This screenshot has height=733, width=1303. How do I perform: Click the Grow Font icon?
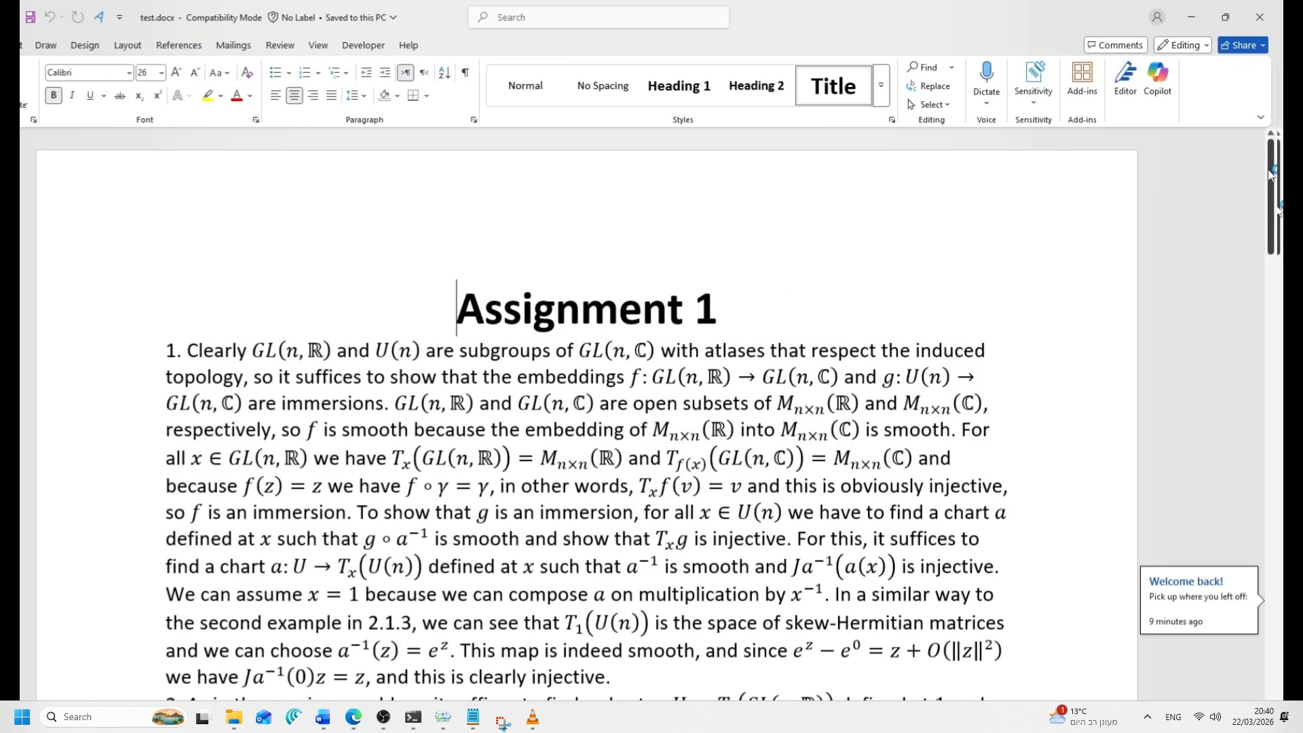[x=176, y=73]
